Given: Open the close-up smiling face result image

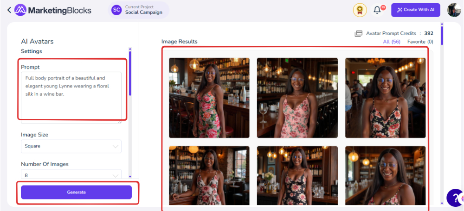Looking at the screenshot, I should [385, 175].
